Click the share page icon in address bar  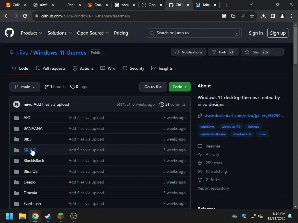(242, 16)
